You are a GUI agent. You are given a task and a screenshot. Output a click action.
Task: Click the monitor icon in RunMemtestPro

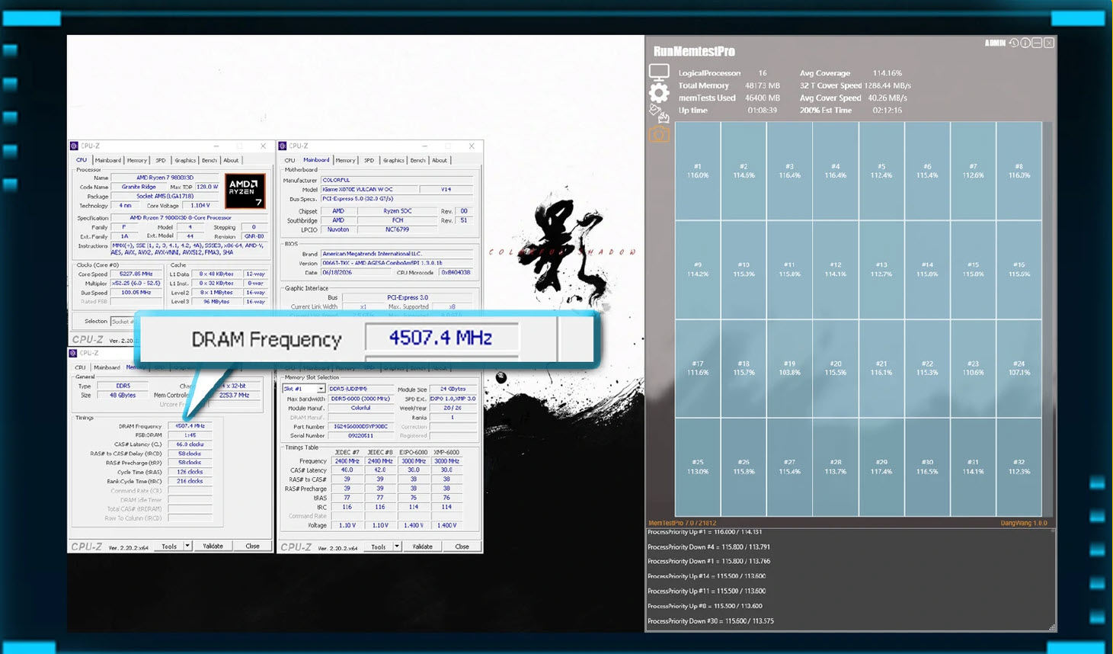click(659, 73)
